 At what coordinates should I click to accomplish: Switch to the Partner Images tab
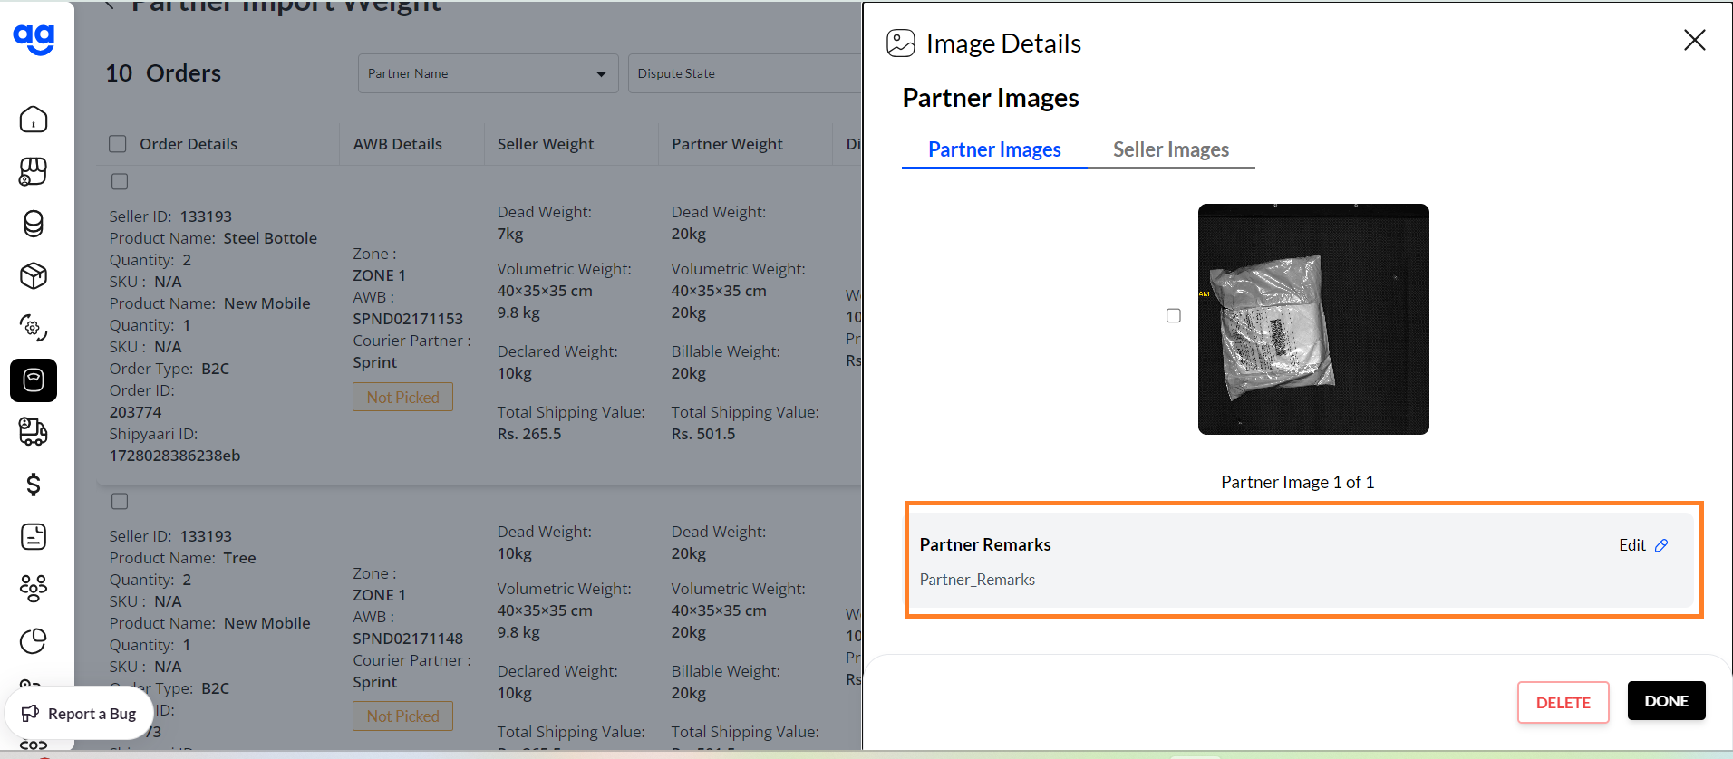tap(994, 149)
